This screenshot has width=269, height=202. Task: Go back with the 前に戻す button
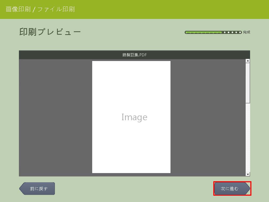[37, 189]
